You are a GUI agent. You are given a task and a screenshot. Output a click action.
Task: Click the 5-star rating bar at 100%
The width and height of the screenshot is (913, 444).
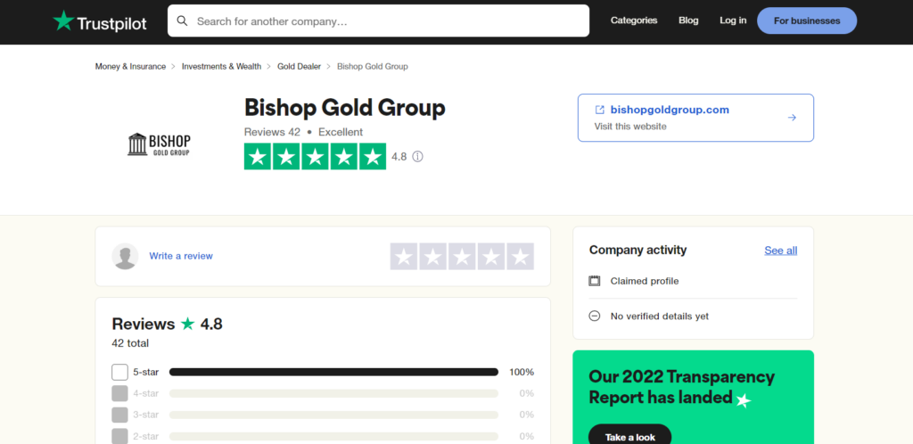pyautogui.click(x=333, y=372)
